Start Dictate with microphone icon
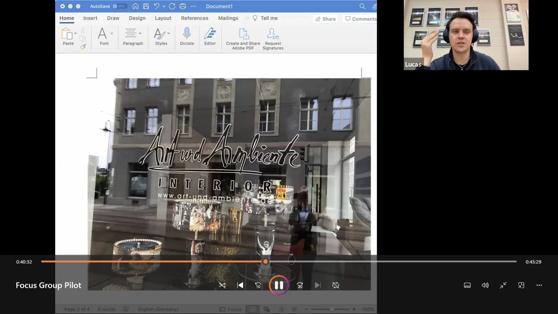 pyautogui.click(x=187, y=37)
